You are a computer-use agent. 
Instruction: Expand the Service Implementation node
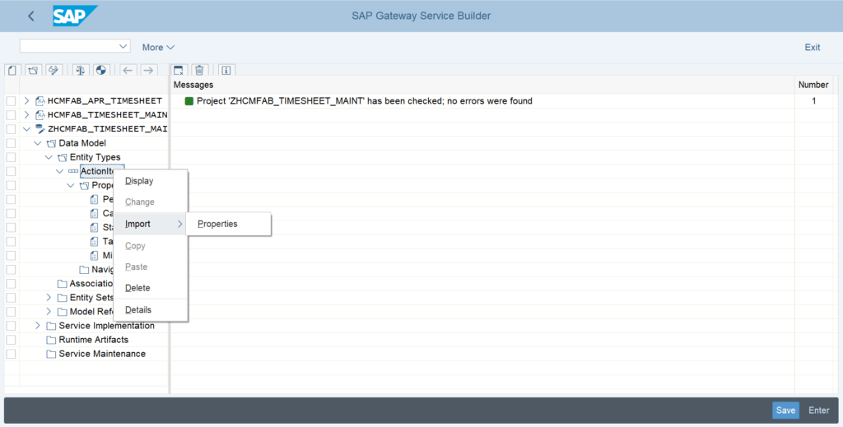point(38,326)
